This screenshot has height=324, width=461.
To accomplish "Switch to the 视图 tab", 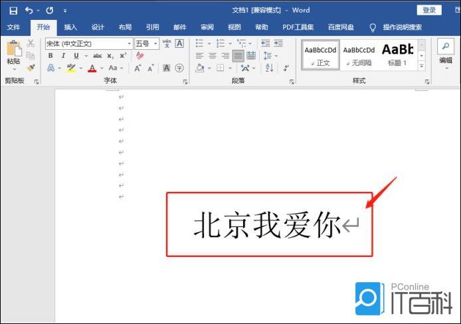I will (234, 27).
